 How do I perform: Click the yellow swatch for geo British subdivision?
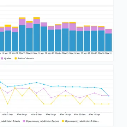(x=63, y=121)
